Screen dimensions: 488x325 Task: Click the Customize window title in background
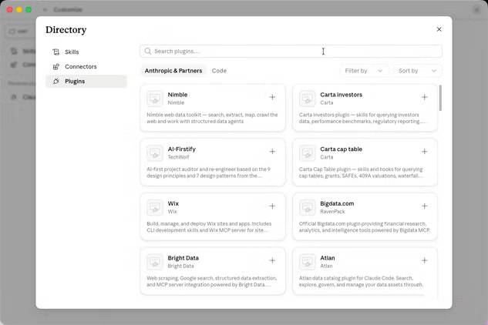[68, 10]
